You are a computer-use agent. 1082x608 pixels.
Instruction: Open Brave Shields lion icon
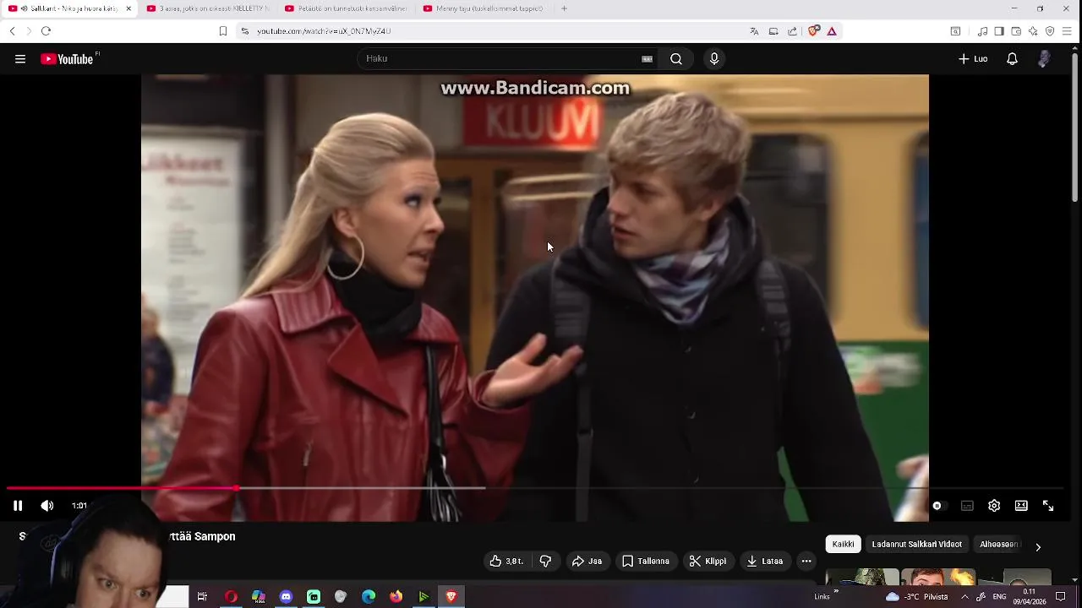(x=814, y=31)
